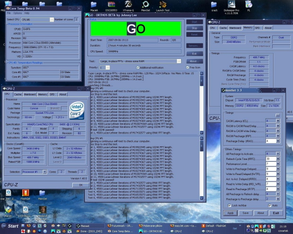Expand MemSet timings with >> button
This screenshot has width=293, height=234.
(277, 116)
